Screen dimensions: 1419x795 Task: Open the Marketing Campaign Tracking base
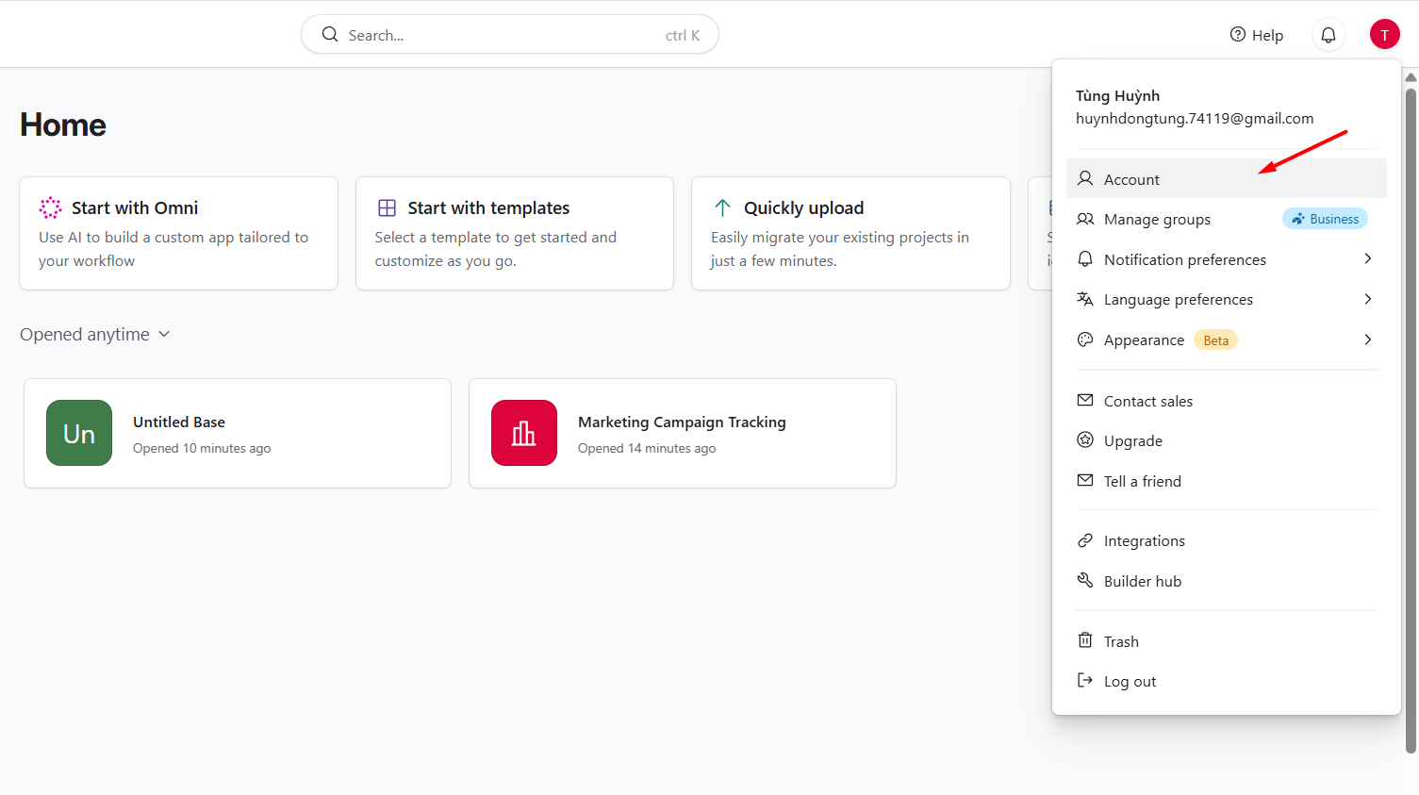pyautogui.click(x=682, y=433)
